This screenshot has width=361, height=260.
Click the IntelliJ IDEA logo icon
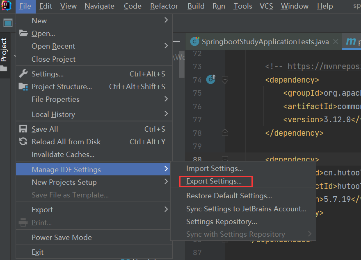(x=7, y=6)
